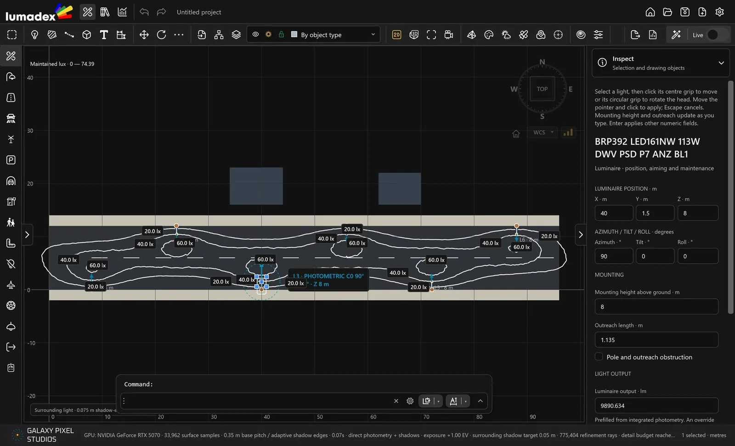The image size is (735, 446).
Task: Toggle the Live rendering switch
Action: click(x=713, y=35)
